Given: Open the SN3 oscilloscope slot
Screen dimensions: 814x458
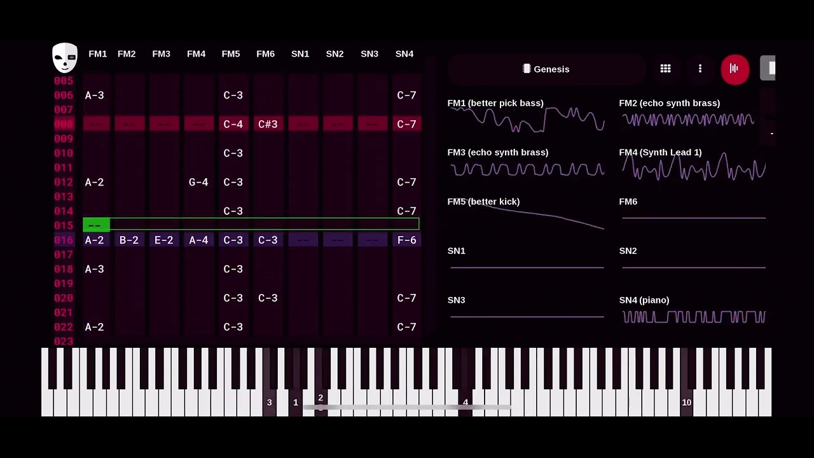Looking at the screenshot, I should [x=457, y=300].
